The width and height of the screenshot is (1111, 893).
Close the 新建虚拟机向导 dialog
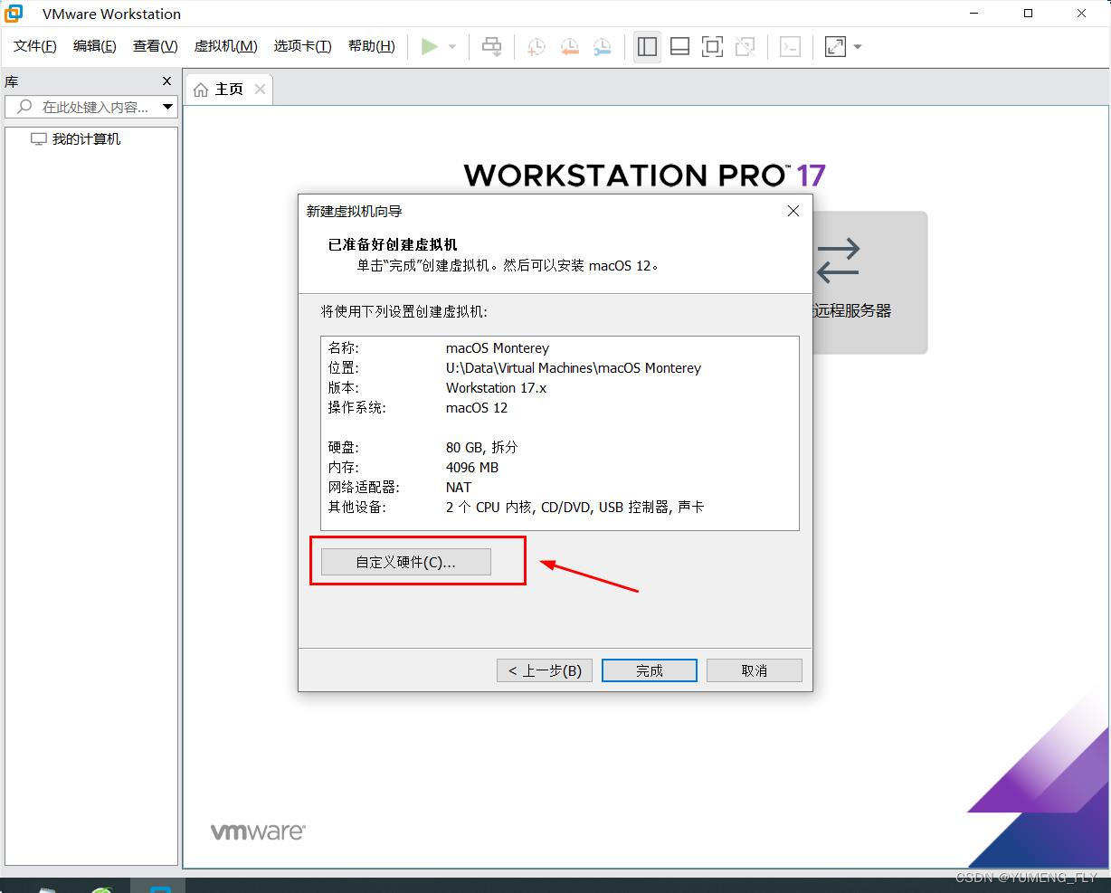[x=793, y=211]
